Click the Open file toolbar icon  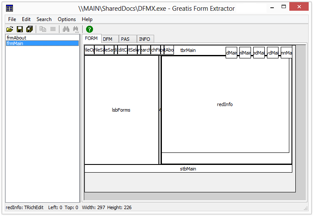[x=9, y=29]
